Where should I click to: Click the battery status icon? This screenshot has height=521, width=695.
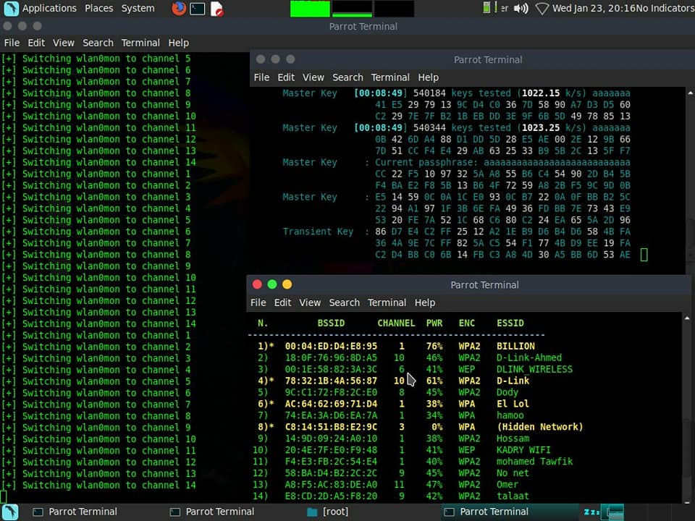point(486,7)
